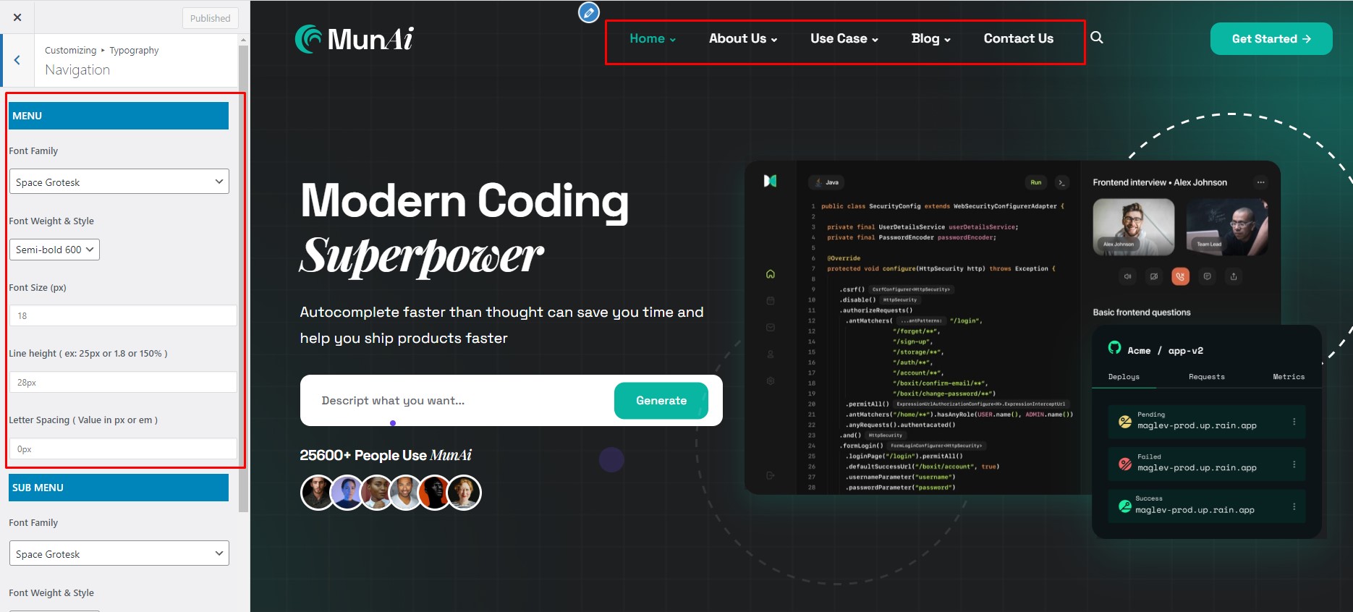Click the 'Superpower' headline text
1353x612 pixels.
click(x=422, y=256)
